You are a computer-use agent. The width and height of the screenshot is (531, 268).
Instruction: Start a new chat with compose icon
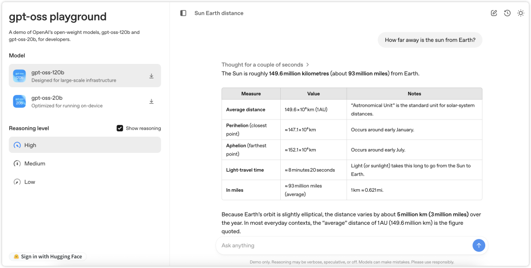coord(494,13)
